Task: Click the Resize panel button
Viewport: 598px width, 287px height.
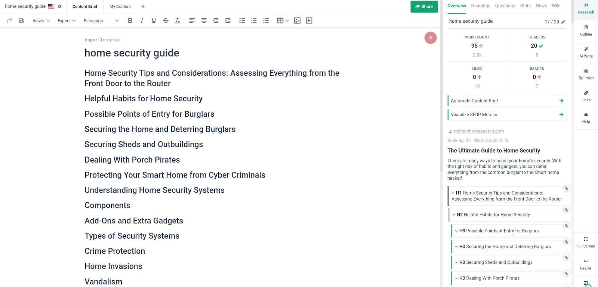Action: [586, 265]
